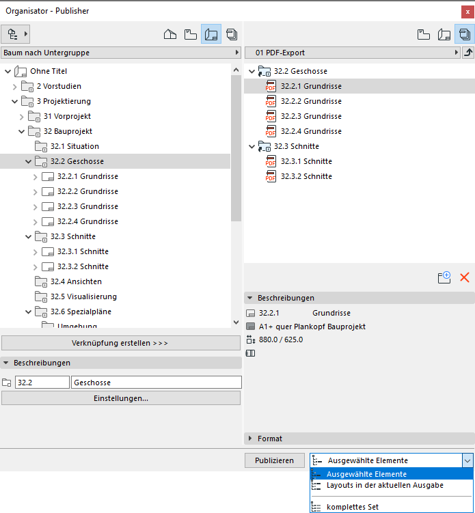
Task: Open the Organizer mode selector icon
Action: pyautogui.click(x=15, y=34)
